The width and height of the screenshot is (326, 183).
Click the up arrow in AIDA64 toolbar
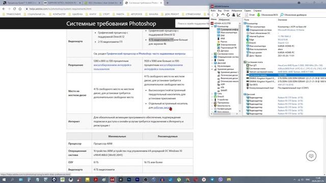[223, 15]
